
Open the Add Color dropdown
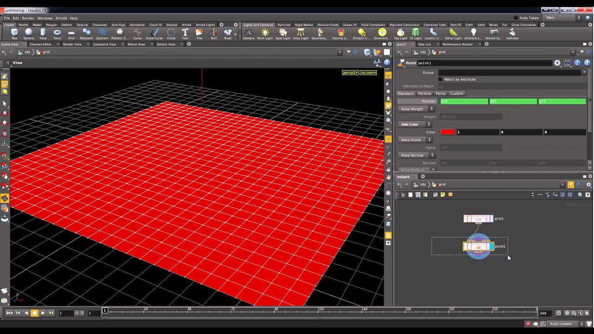(414, 124)
